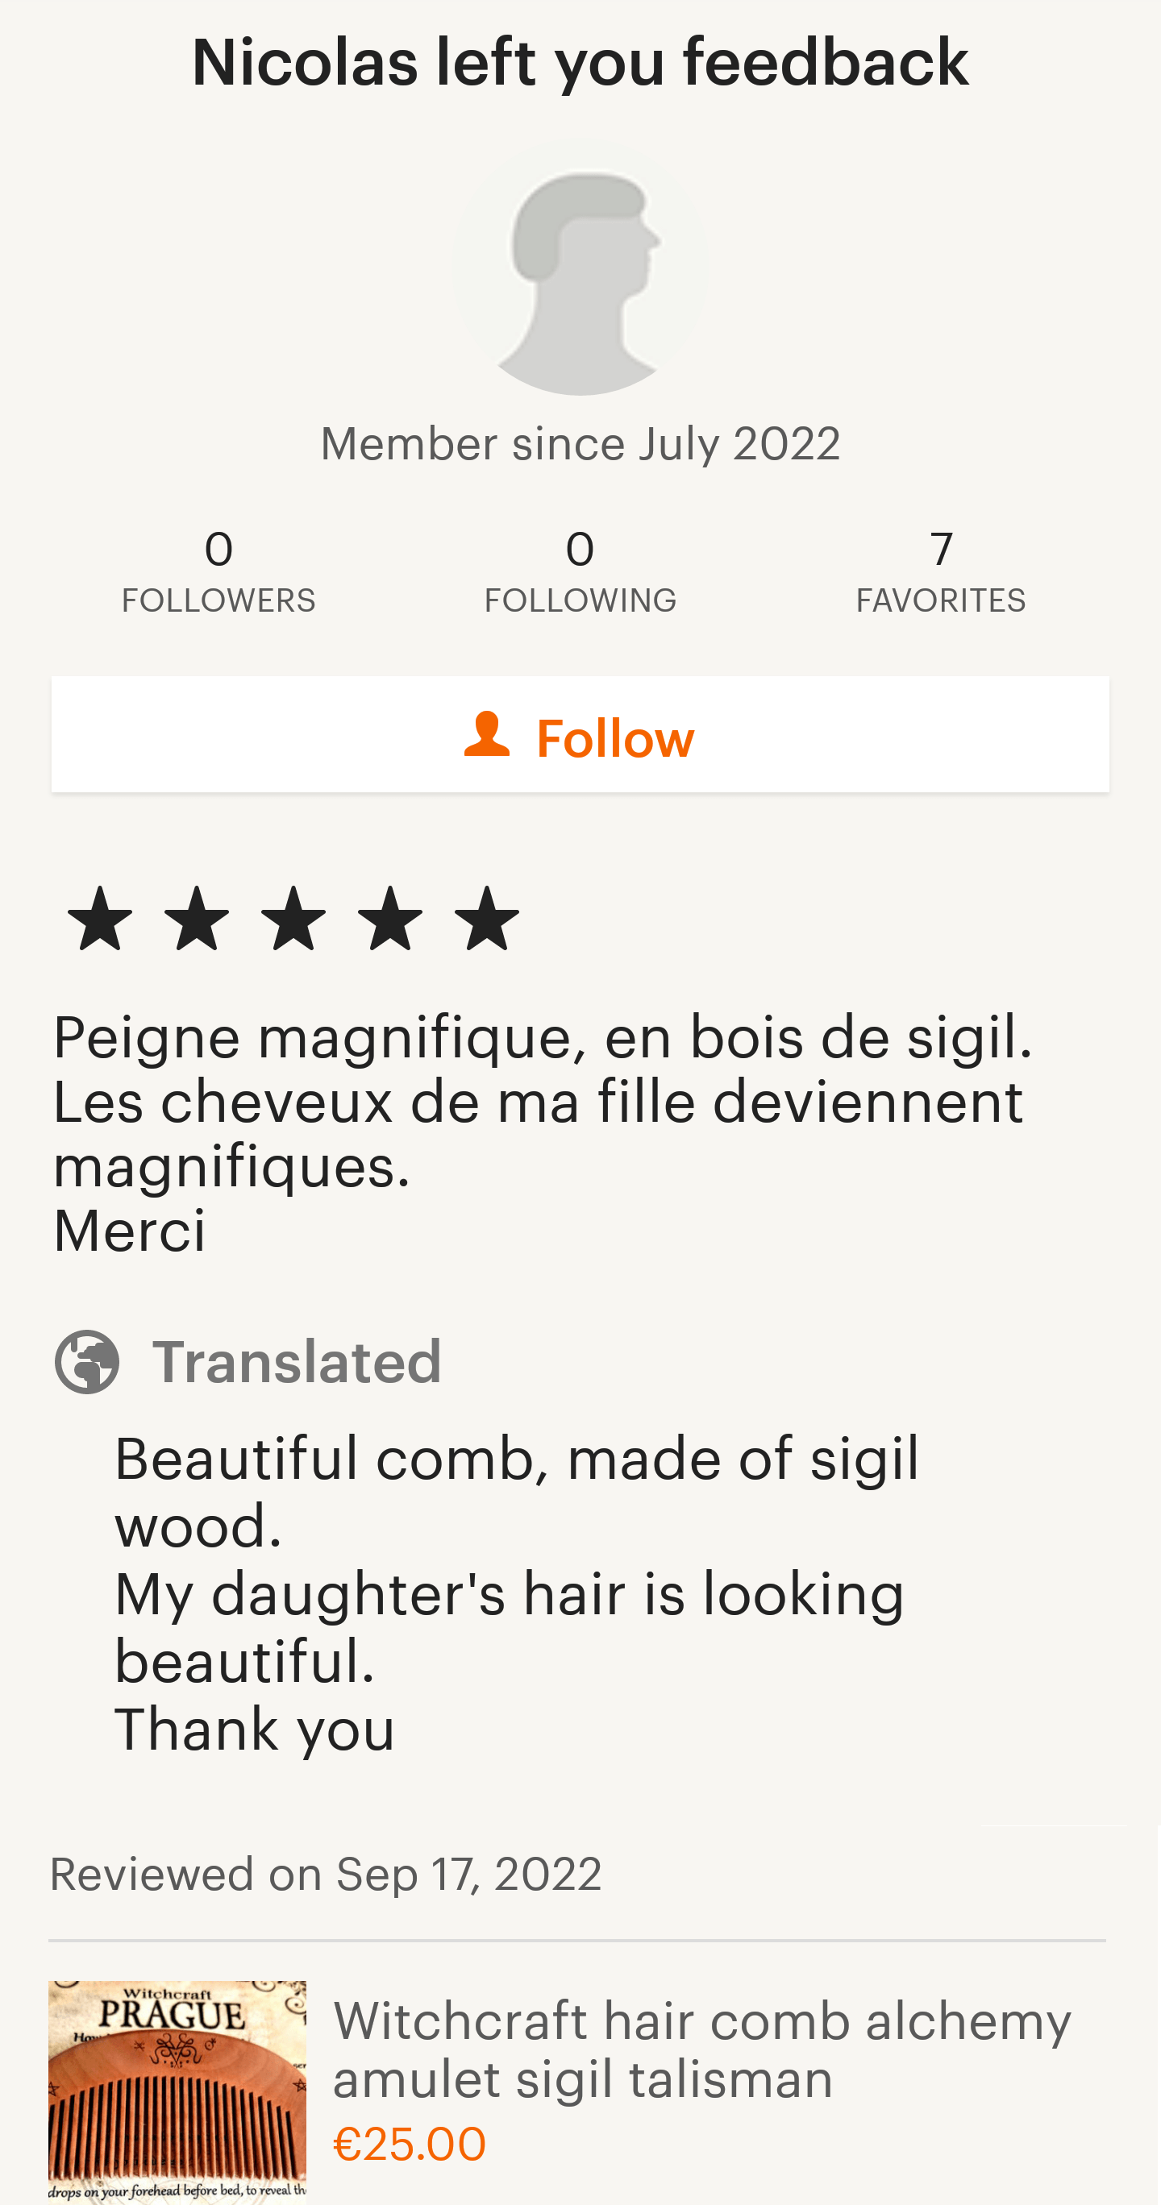Open the 0 Followers list

point(218,571)
